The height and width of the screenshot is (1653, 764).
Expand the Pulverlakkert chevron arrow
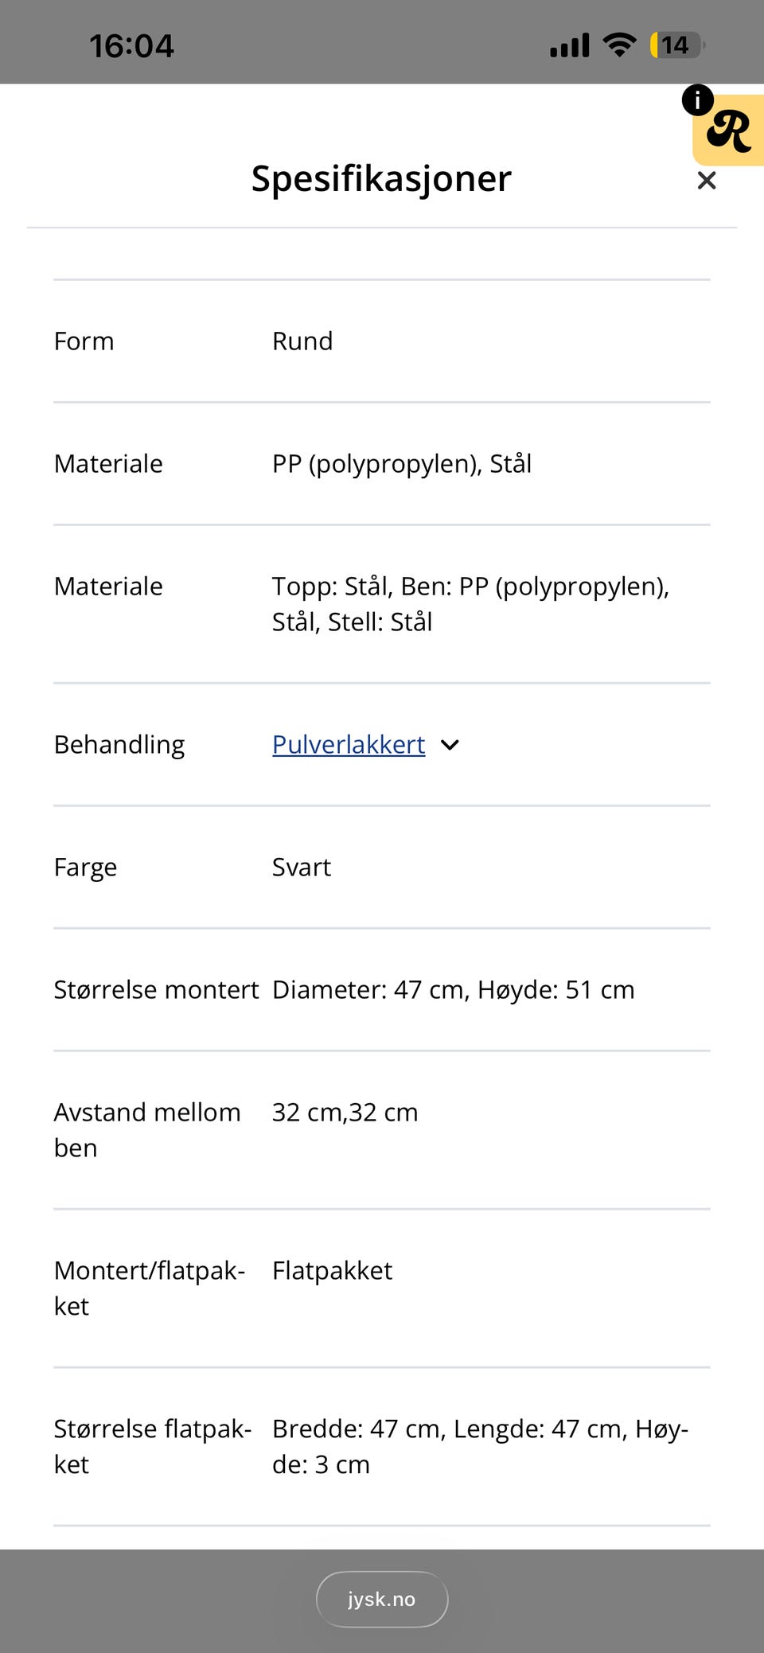click(x=450, y=745)
